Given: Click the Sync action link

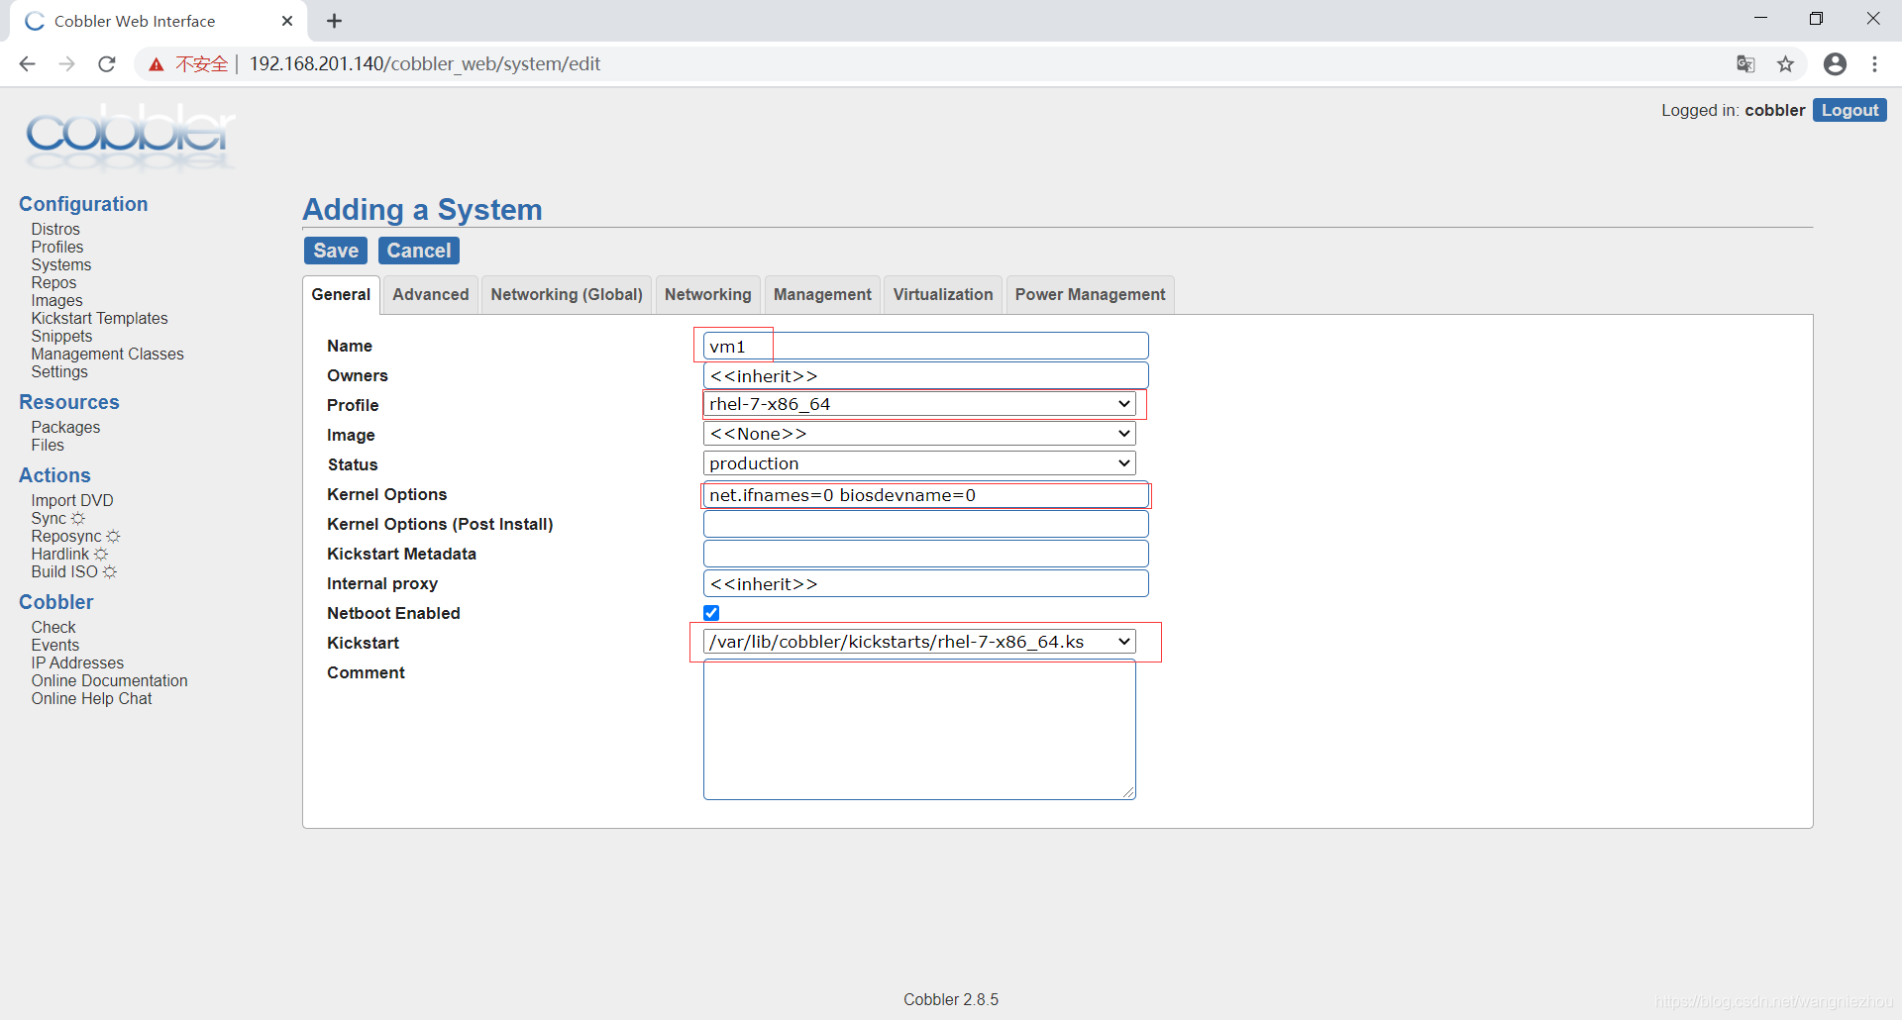Looking at the screenshot, I should point(49,519).
